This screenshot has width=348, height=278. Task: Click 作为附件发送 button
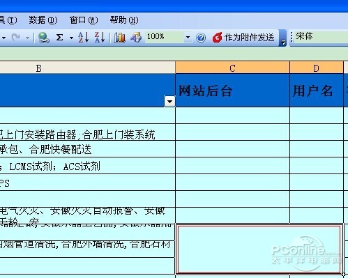243,38
